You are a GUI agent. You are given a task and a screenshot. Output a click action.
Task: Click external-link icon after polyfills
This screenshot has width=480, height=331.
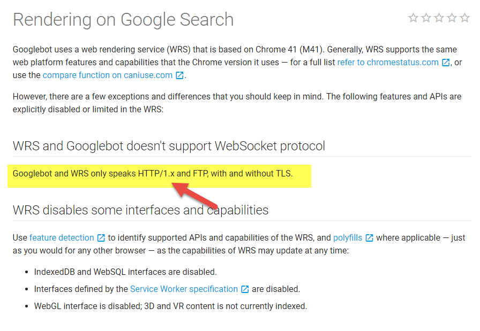369,238
